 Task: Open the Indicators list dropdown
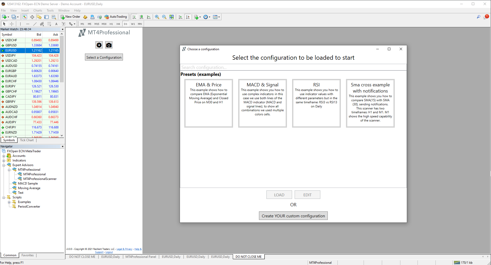tap(197, 17)
